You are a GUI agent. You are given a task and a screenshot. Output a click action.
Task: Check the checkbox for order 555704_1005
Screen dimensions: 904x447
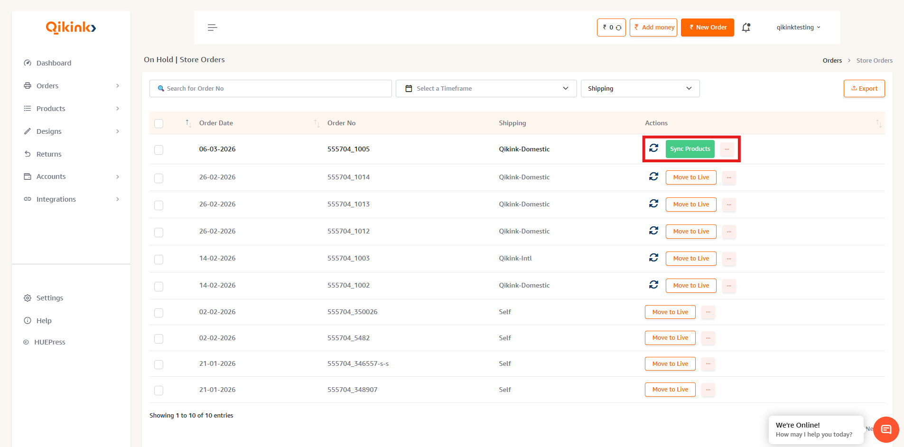click(158, 149)
